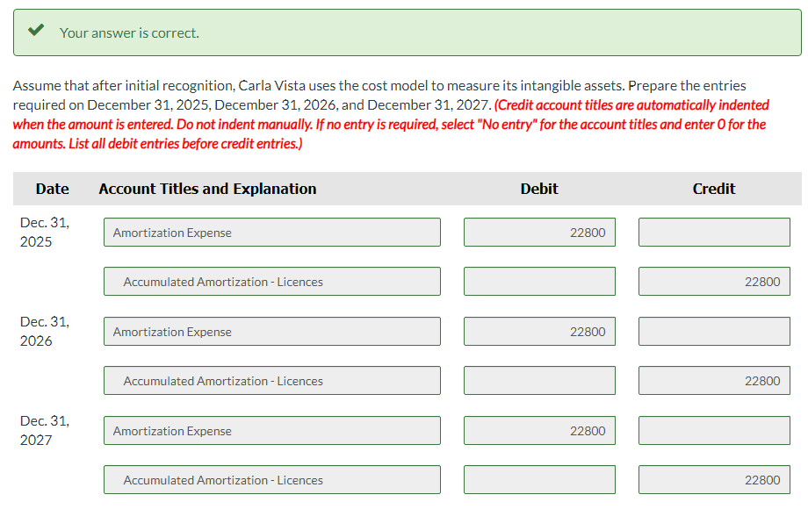The image size is (808, 509).
Task: Click the 2026 Accumulated Amortization empty debit field
Action: coord(539,381)
